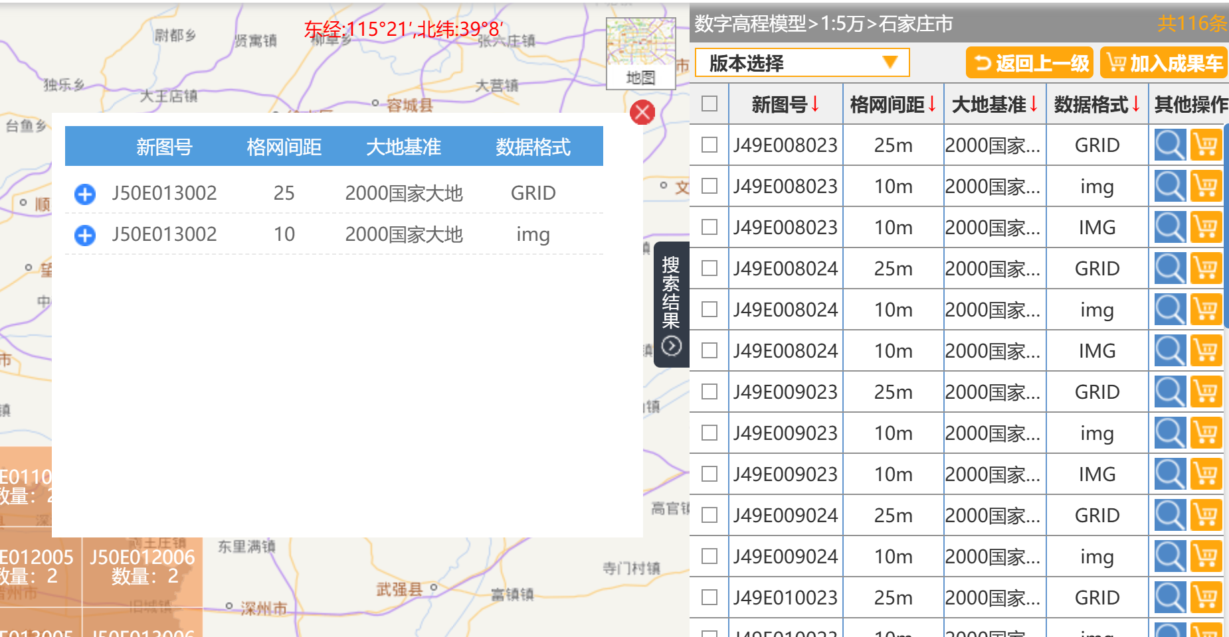Click cart icon in J49E009024 25m row
This screenshot has height=637, width=1229.
pyautogui.click(x=1205, y=515)
